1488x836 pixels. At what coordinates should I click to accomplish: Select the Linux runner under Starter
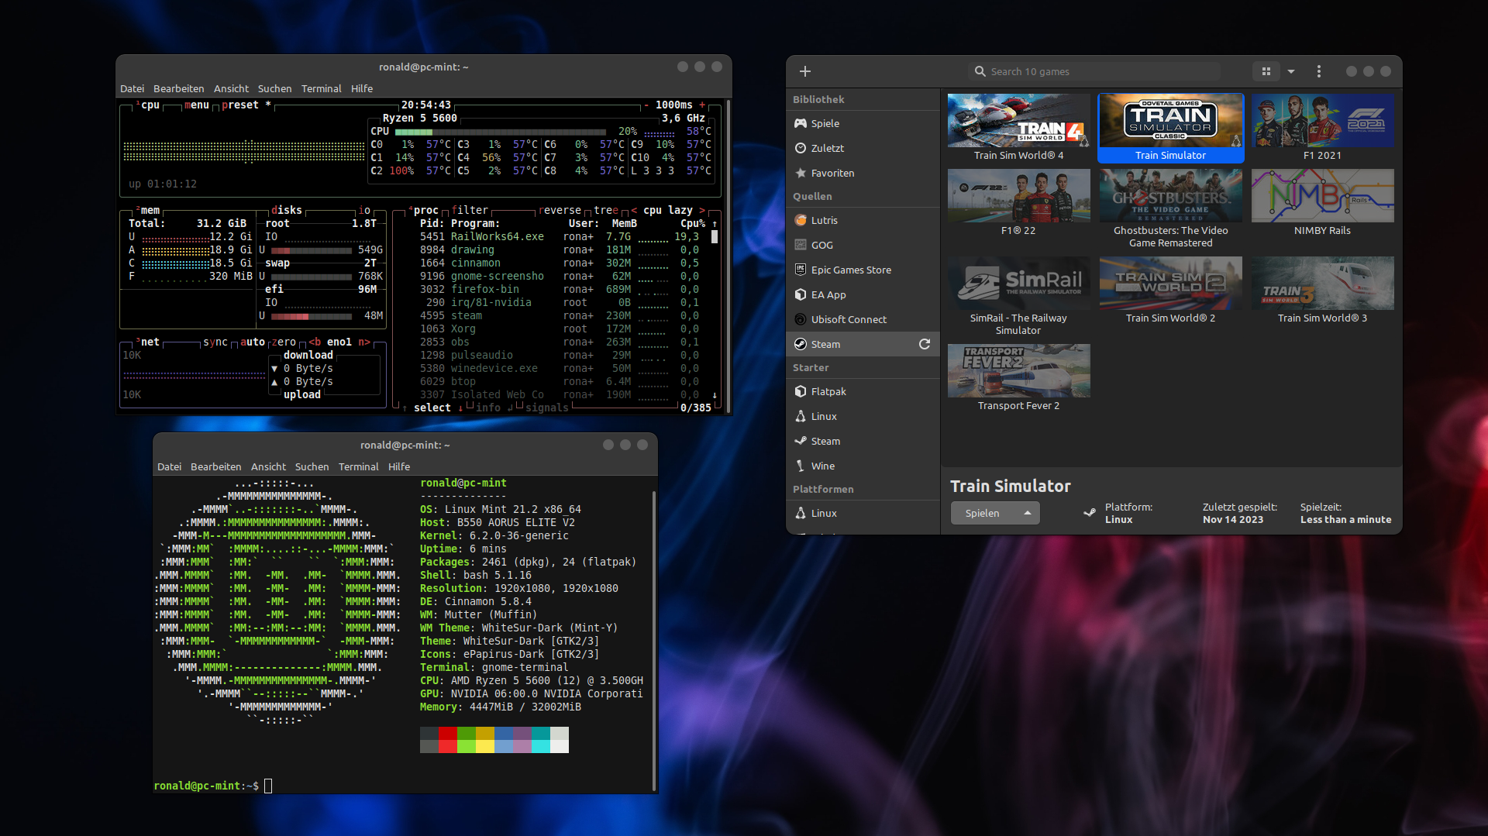tap(863, 416)
